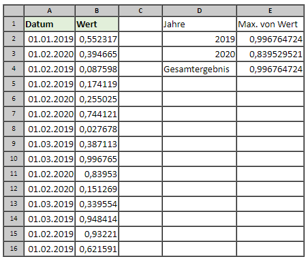308x261 pixels.
Task: Select value 0,996765
Action: (x=97, y=159)
